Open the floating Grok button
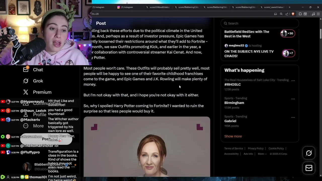322x181 pixels. pos(309,153)
